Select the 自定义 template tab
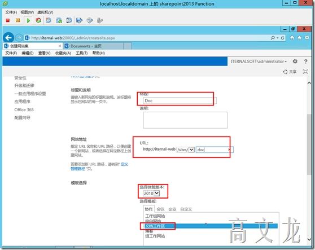The height and width of the screenshot is (250, 315). 186,209
